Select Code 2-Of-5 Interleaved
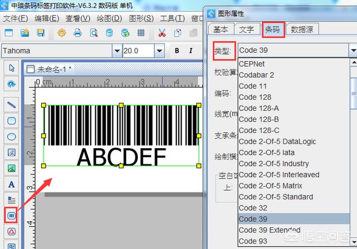This screenshot has height=249, width=357. (294, 175)
